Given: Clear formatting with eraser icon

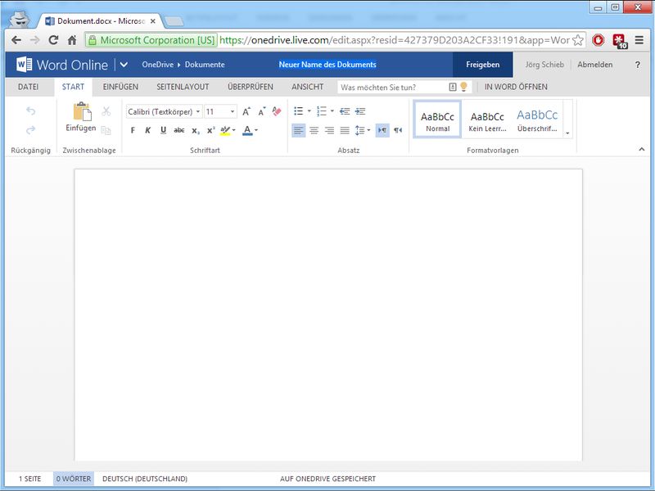Looking at the screenshot, I should [x=277, y=111].
